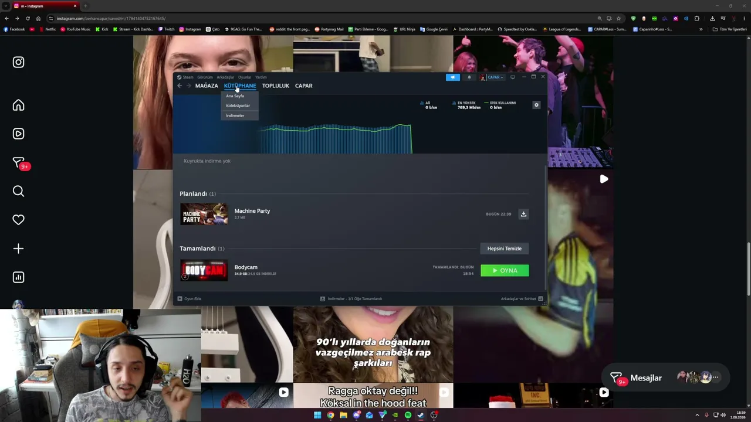This screenshot has height=422, width=751.
Task: Click Machine Party game thumbnail
Action: [204, 214]
